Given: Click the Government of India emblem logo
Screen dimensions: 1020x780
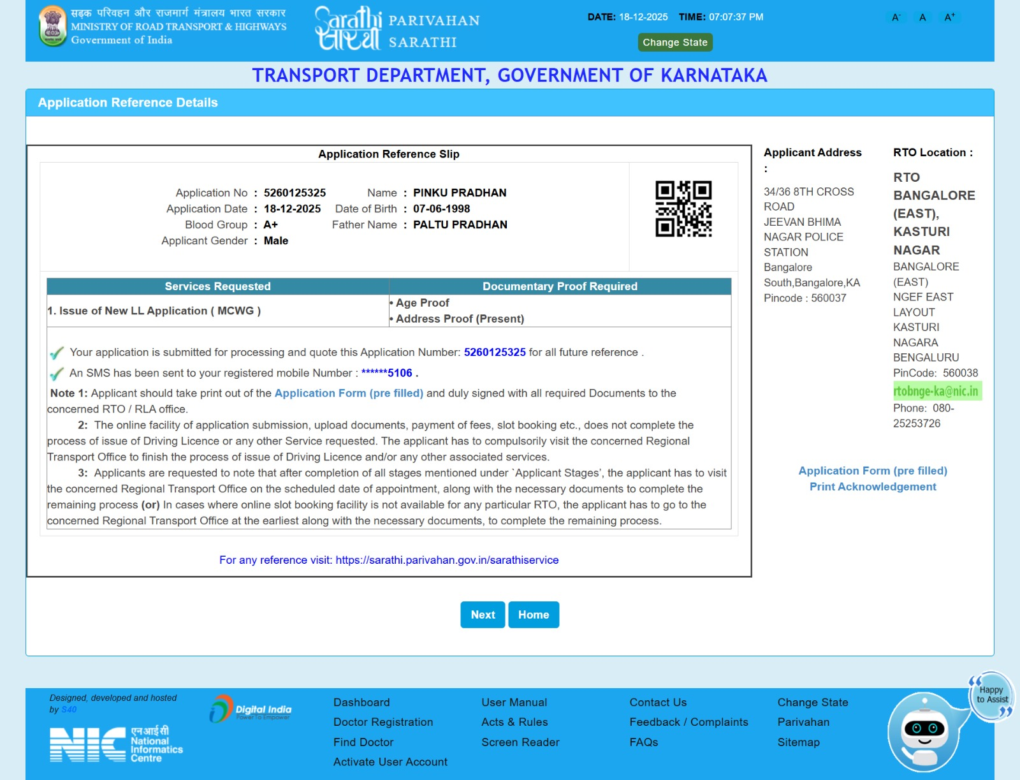Looking at the screenshot, I should coord(52,26).
